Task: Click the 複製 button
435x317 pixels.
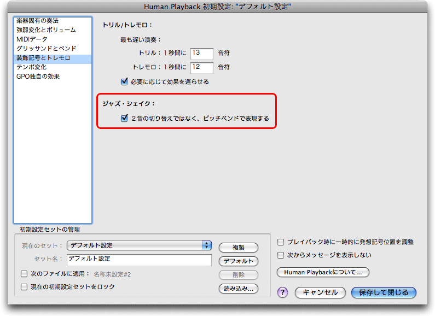Action: coord(239,248)
